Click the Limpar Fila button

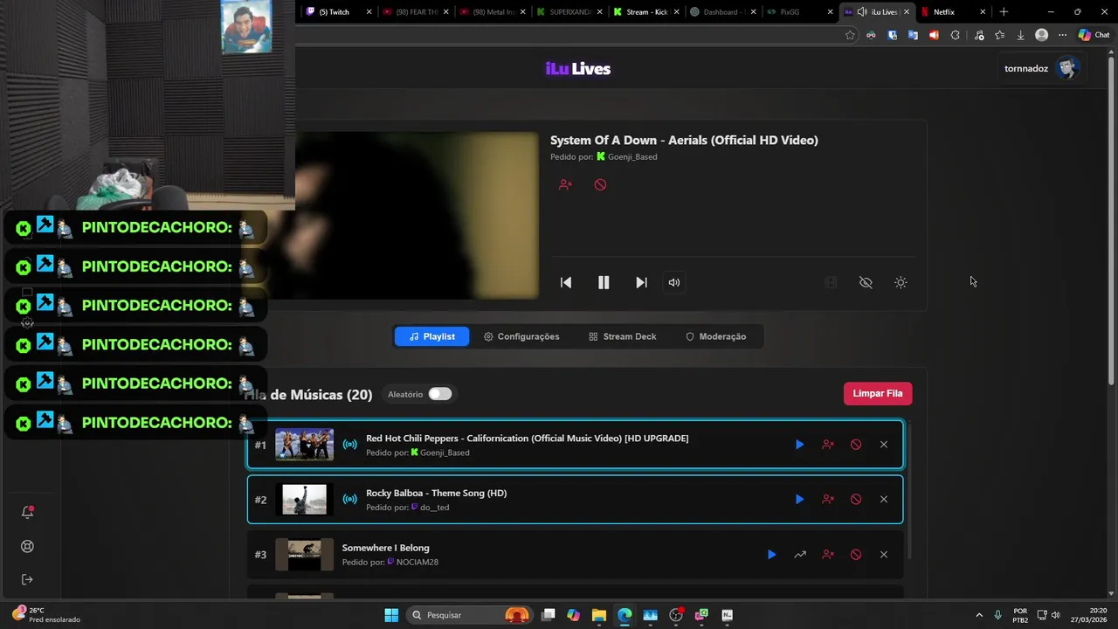tap(878, 393)
